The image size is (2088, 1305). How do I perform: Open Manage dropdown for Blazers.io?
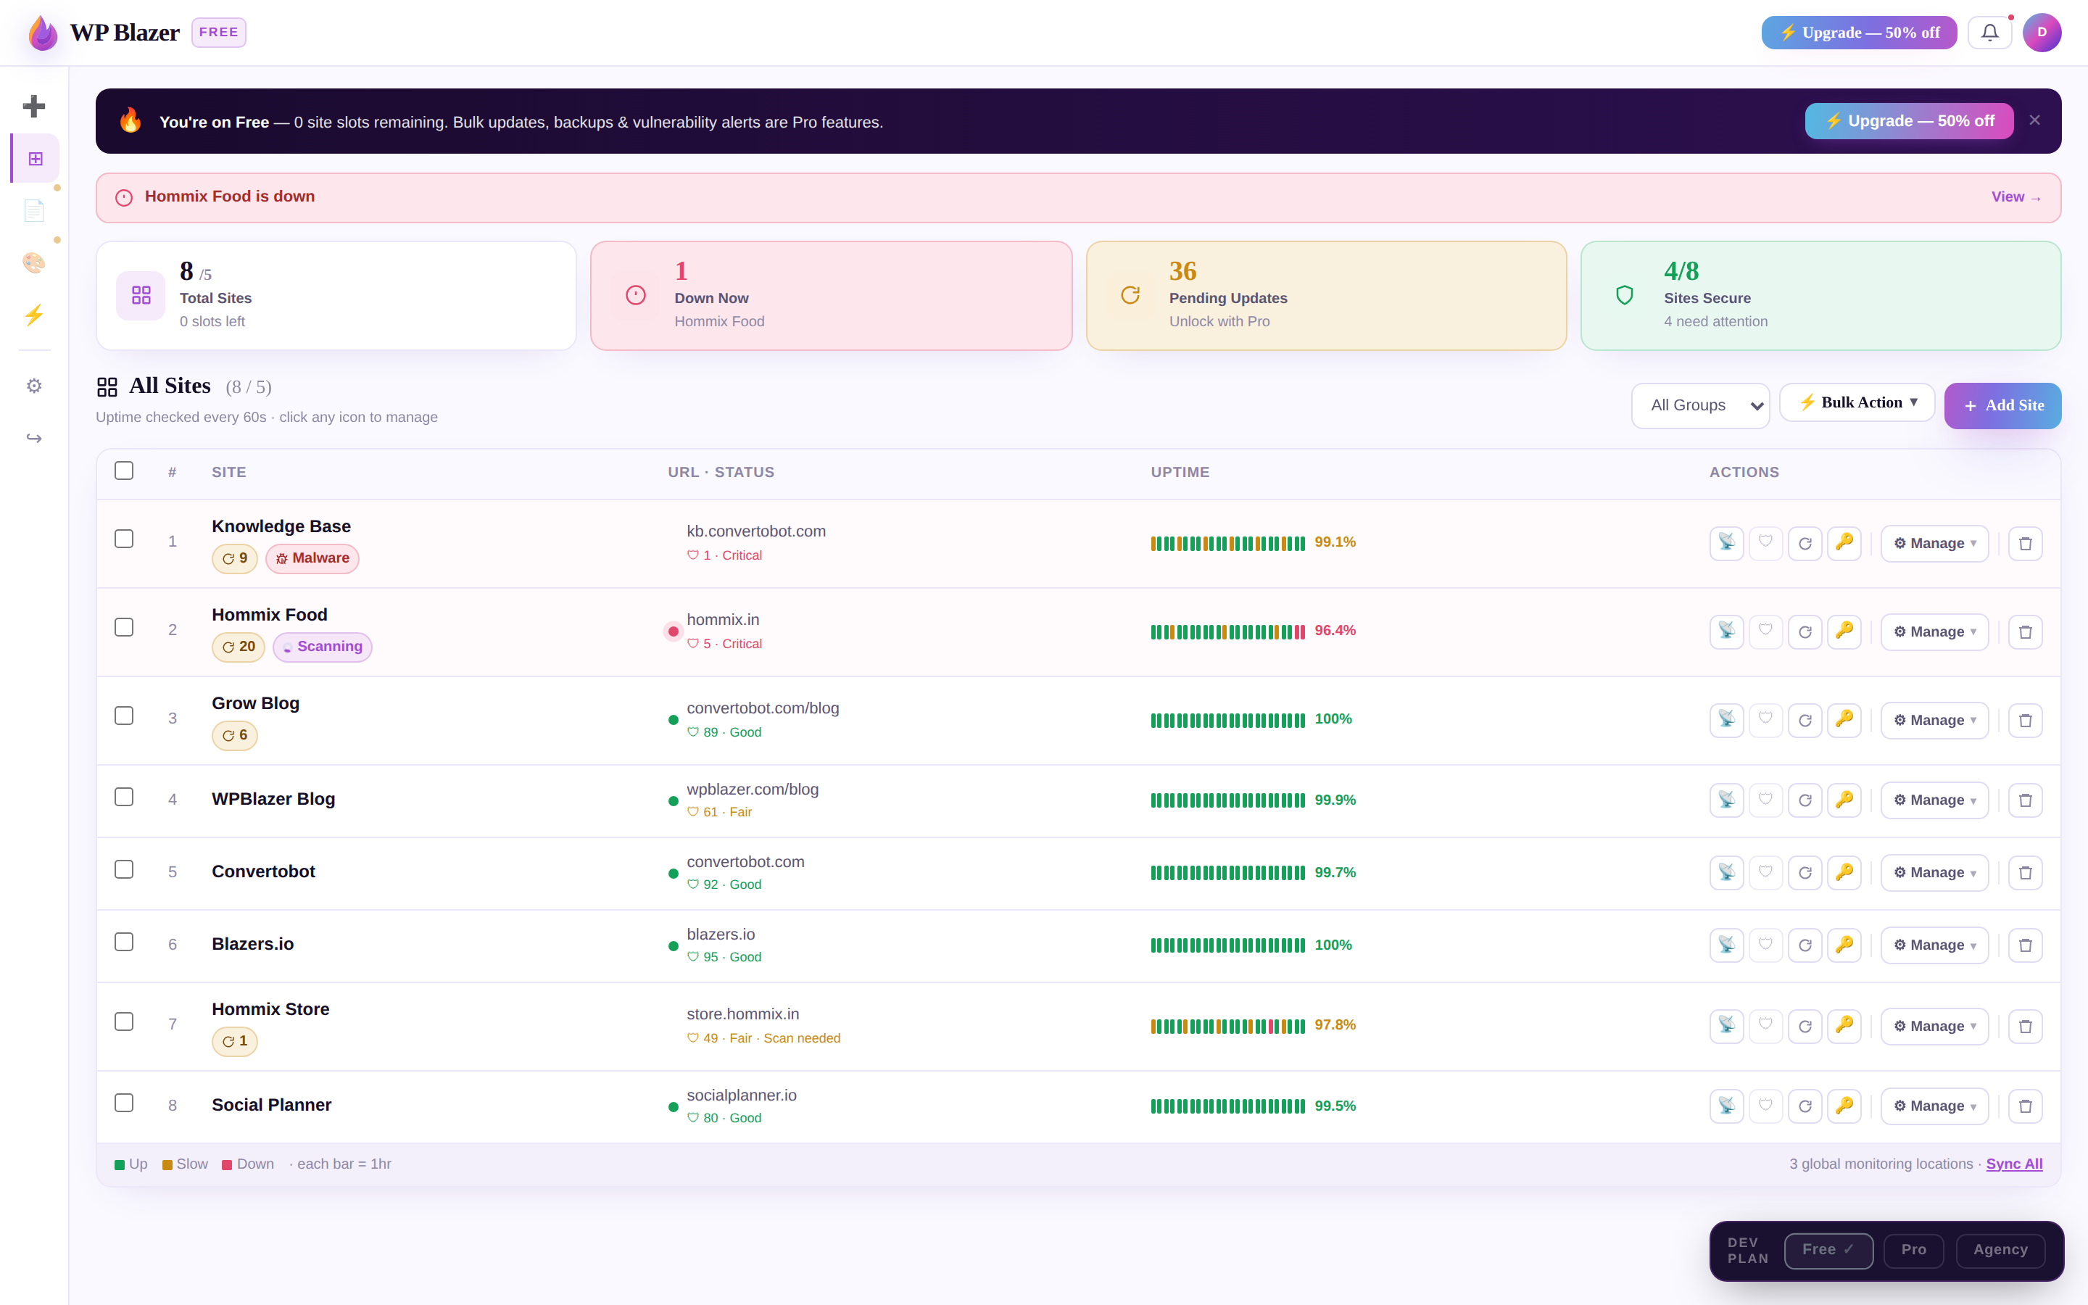1934,945
